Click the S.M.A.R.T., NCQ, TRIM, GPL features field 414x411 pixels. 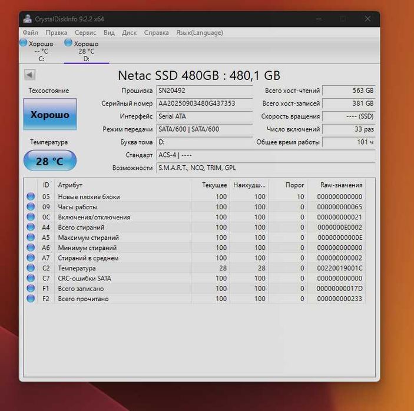[266, 168]
